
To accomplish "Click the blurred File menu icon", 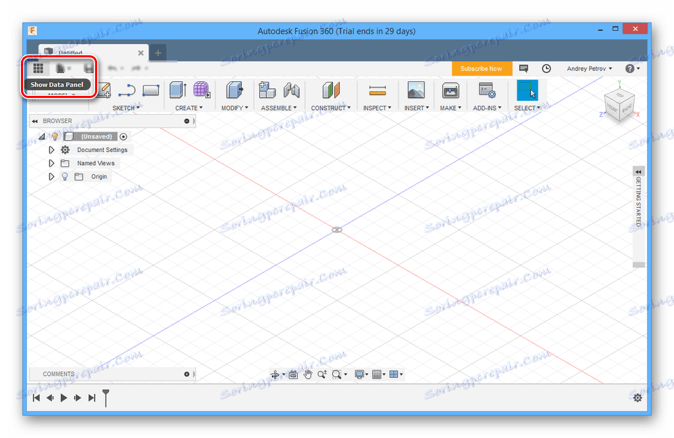I will (61, 68).
